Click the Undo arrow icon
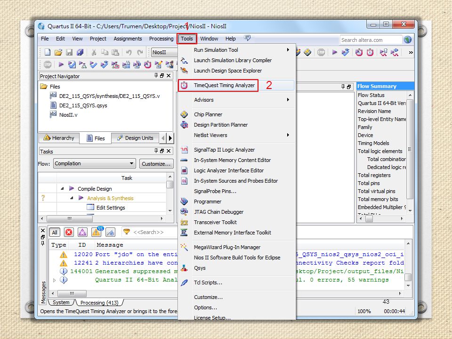The image size is (452, 339). tap(129, 52)
